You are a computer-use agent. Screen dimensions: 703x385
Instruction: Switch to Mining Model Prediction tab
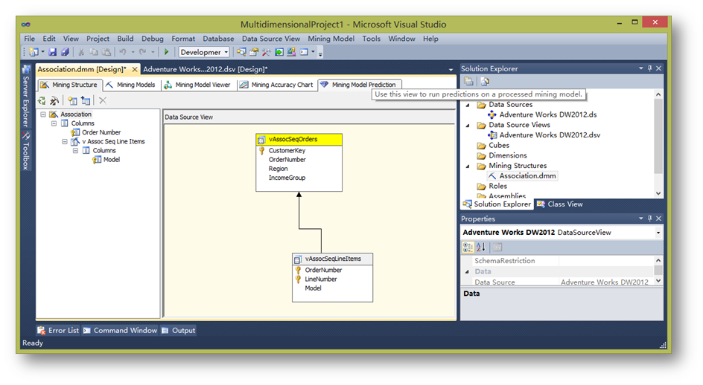[x=359, y=85]
